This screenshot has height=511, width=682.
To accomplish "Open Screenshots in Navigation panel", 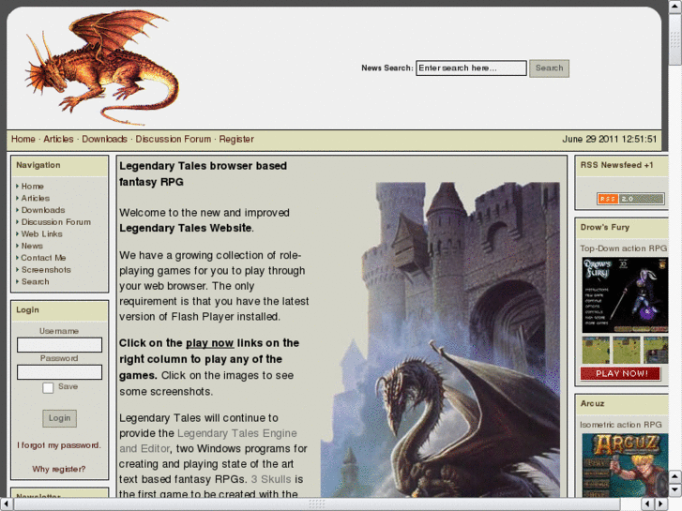I will 46,270.
